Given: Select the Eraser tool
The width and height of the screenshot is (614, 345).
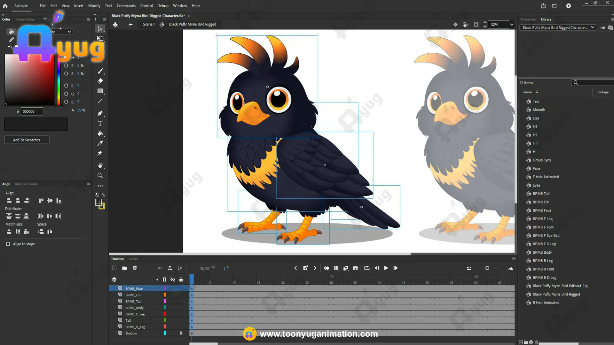Looking at the screenshot, I should (x=100, y=81).
